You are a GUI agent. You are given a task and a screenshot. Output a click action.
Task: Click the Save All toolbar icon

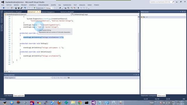click(21, 8)
